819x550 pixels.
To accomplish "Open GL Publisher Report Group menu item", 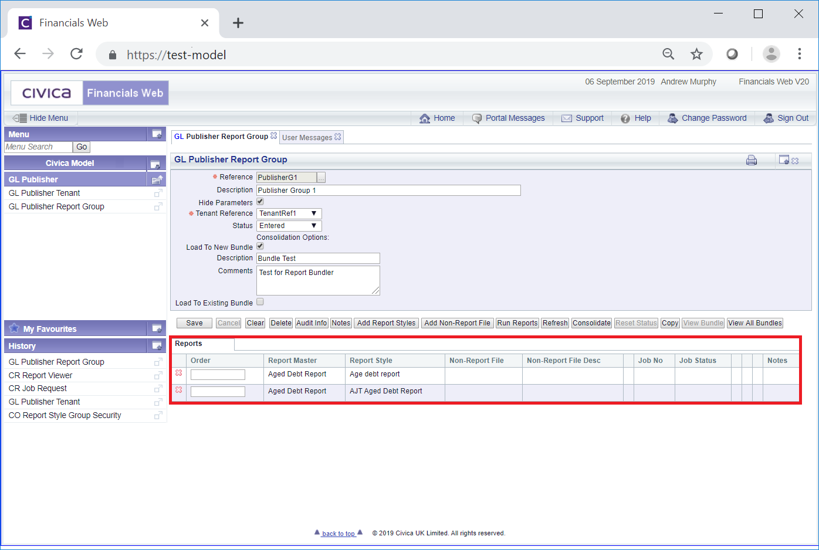I will click(x=56, y=206).
